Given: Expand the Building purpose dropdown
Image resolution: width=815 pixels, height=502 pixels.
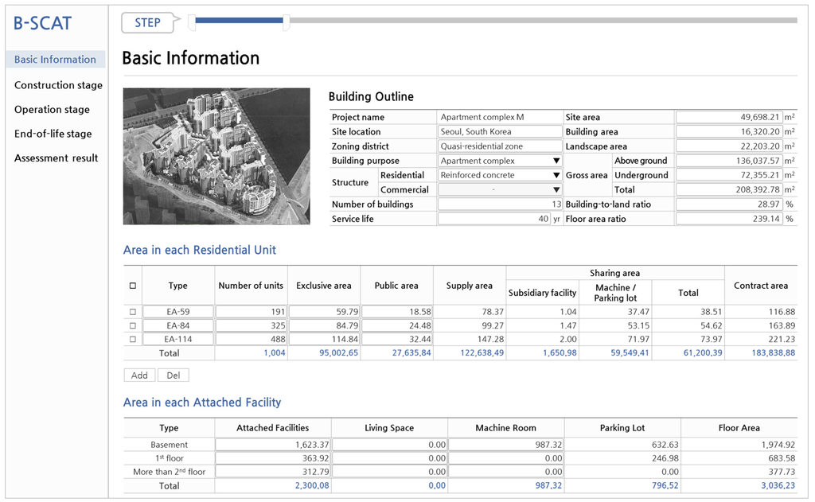Looking at the screenshot, I should tap(556, 161).
